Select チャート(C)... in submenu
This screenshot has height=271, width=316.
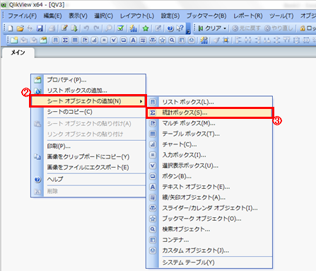(x=210, y=144)
